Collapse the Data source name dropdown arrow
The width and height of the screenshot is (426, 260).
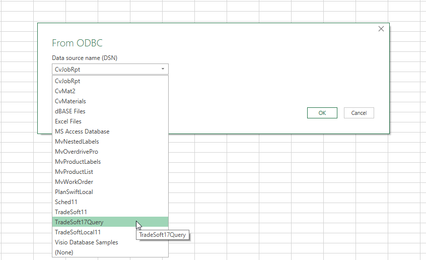(163, 69)
